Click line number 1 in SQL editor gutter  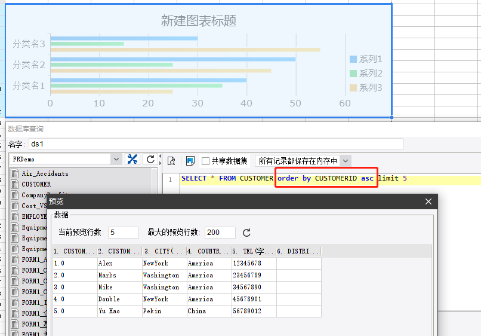tap(170, 179)
